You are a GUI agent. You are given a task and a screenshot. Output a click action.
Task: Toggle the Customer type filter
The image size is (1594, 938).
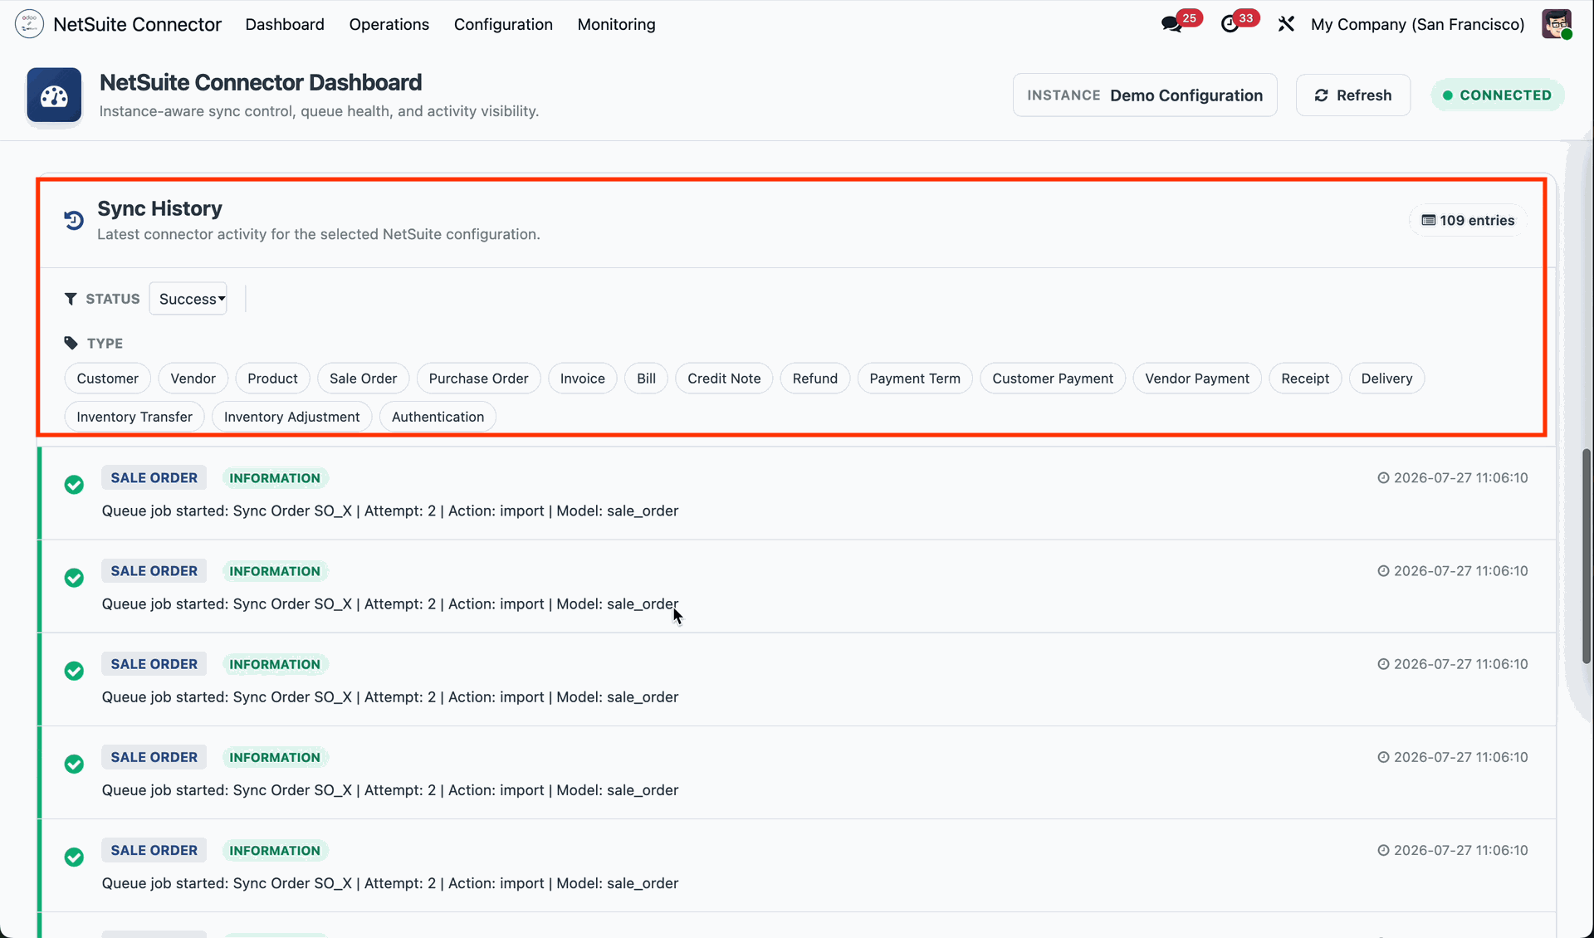pos(108,379)
